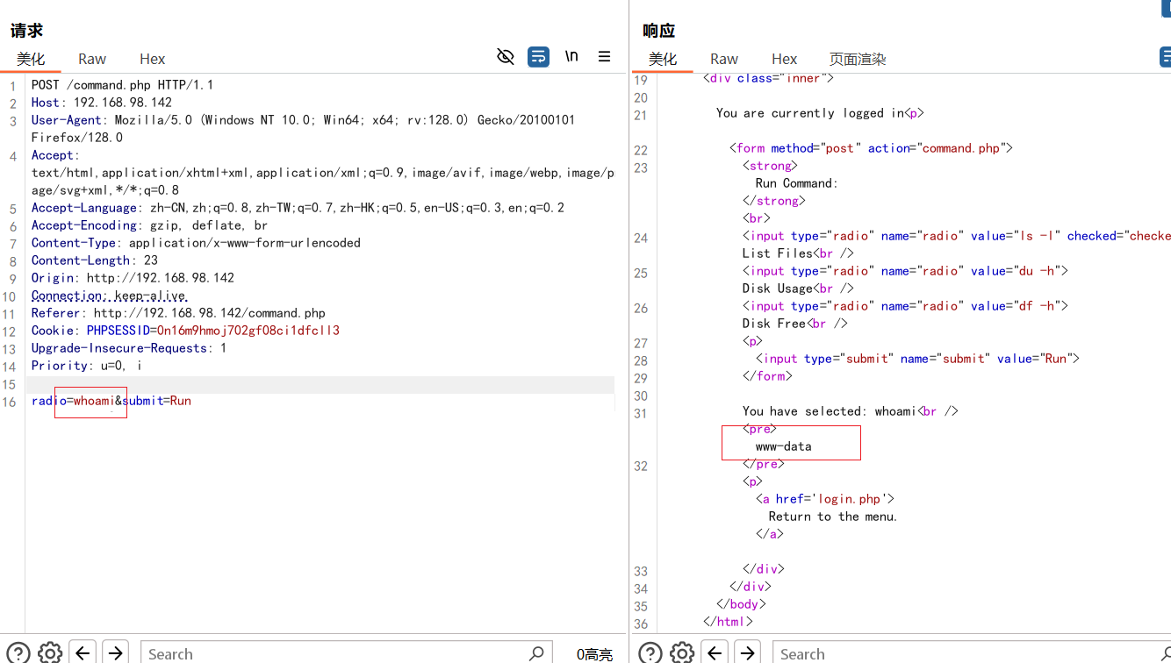Switch to the Raw tab in 请求 panel
This screenshot has width=1171, height=663.
(x=92, y=59)
